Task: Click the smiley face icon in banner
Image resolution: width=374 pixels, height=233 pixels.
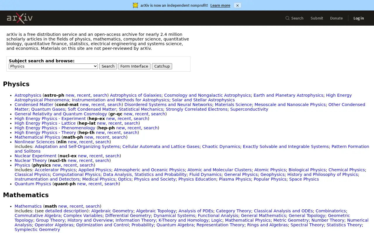Action: point(135,5)
